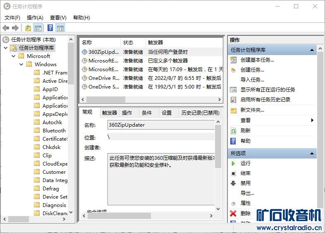Click the 触发器 column header

(x=184, y=43)
